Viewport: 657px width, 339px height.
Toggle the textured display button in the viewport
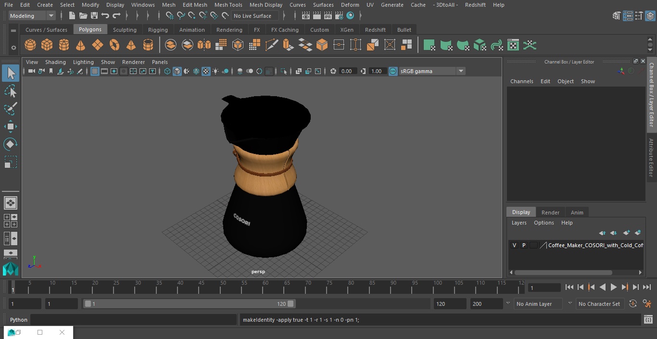(206, 71)
